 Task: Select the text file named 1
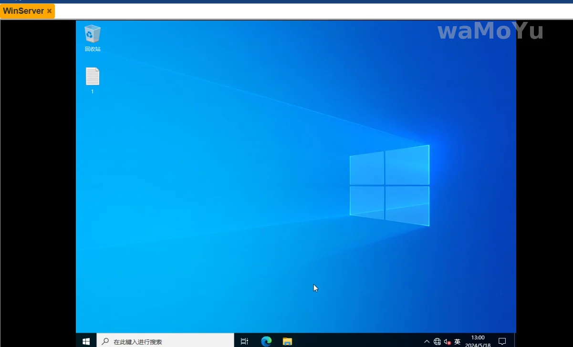click(x=93, y=77)
